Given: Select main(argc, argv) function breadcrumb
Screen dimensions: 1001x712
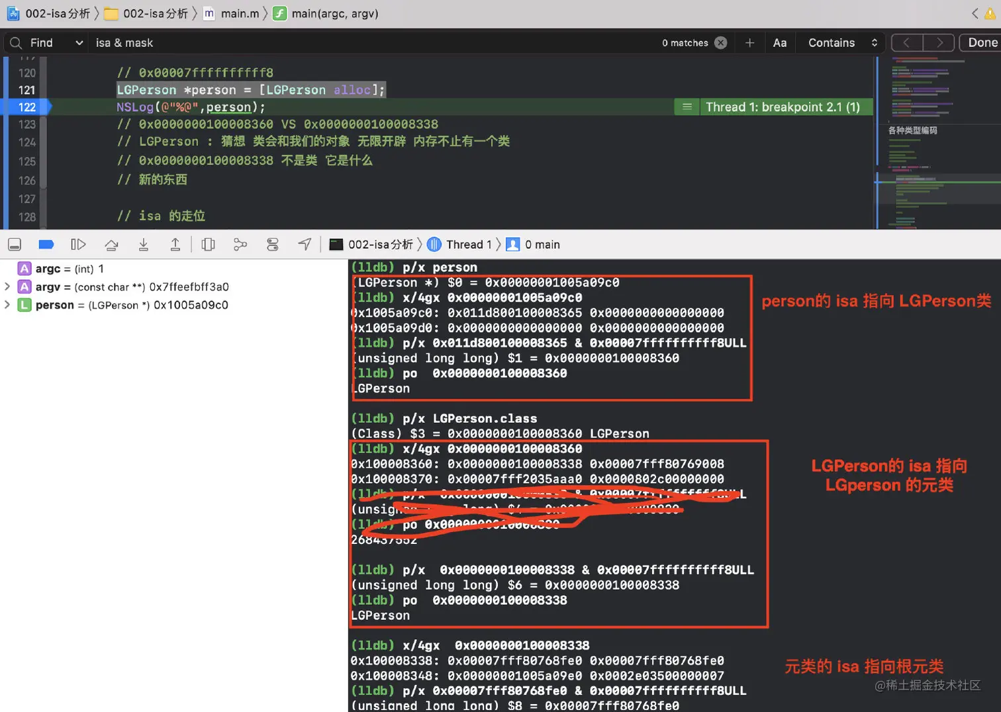Looking at the screenshot, I should point(326,13).
